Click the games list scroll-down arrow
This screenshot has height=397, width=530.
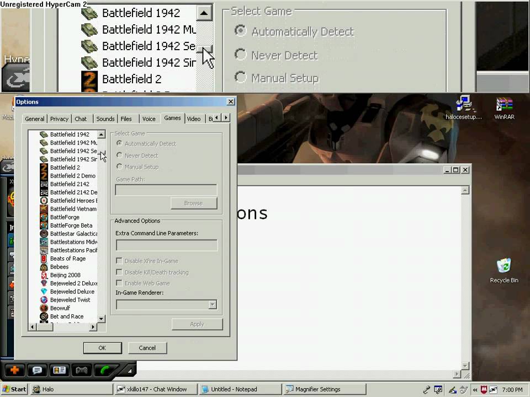tap(101, 318)
